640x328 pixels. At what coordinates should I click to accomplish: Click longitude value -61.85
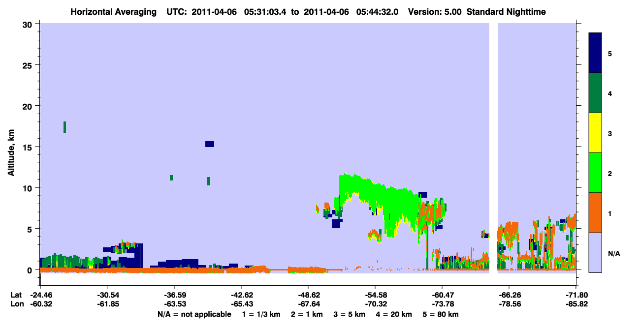click(107, 304)
